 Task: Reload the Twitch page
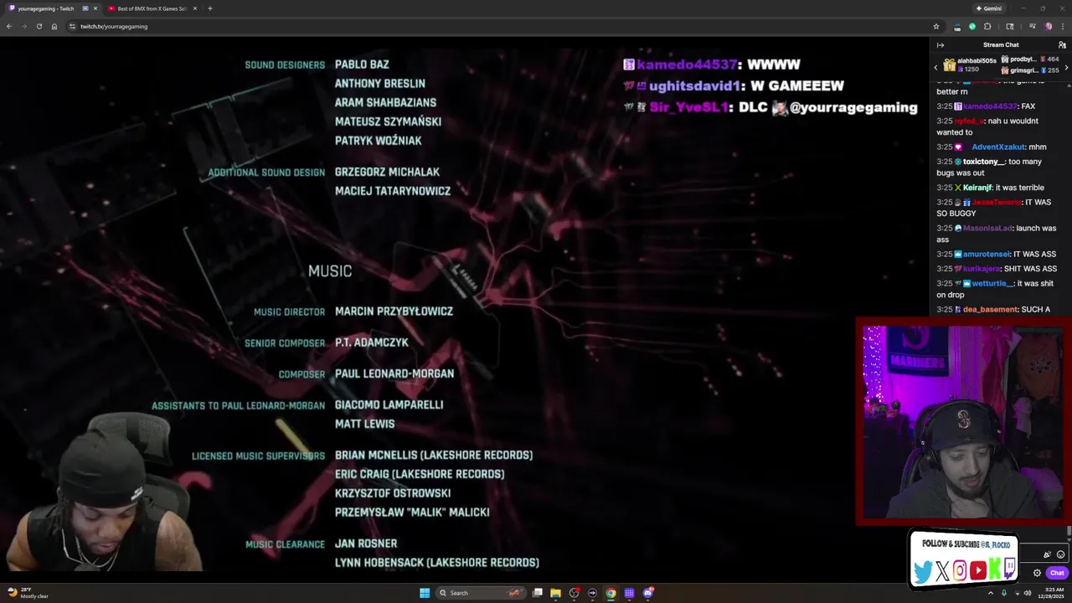[39, 26]
